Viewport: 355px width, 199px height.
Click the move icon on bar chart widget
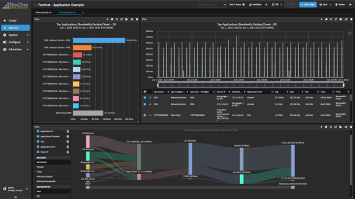click(107, 20)
